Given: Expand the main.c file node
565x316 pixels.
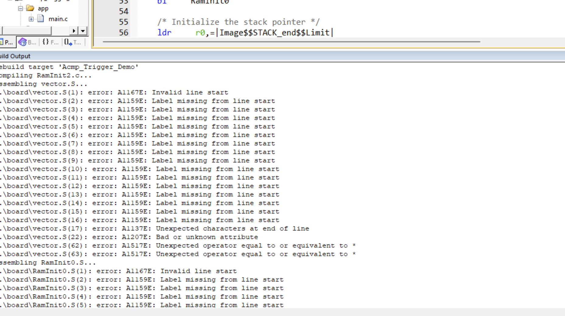Looking at the screenshot, I should point(31,19).
